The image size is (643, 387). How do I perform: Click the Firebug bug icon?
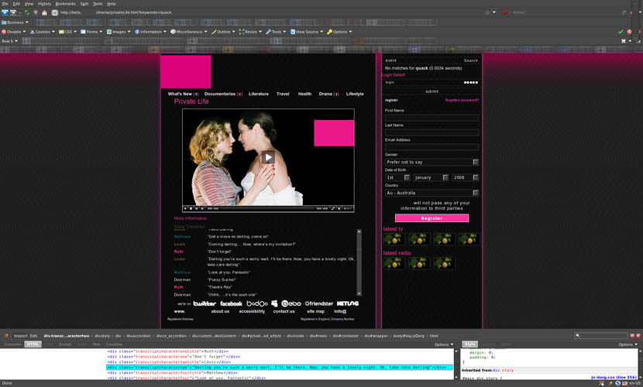6,336
